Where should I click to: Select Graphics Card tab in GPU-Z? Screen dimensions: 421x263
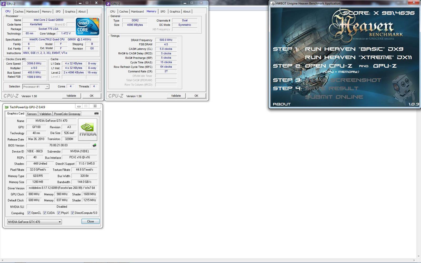coord(16,114)
